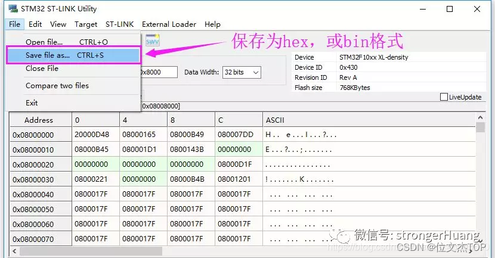Click the Device ID value 0x430
The image size is (495, 258).
click(x=348, y=67)
